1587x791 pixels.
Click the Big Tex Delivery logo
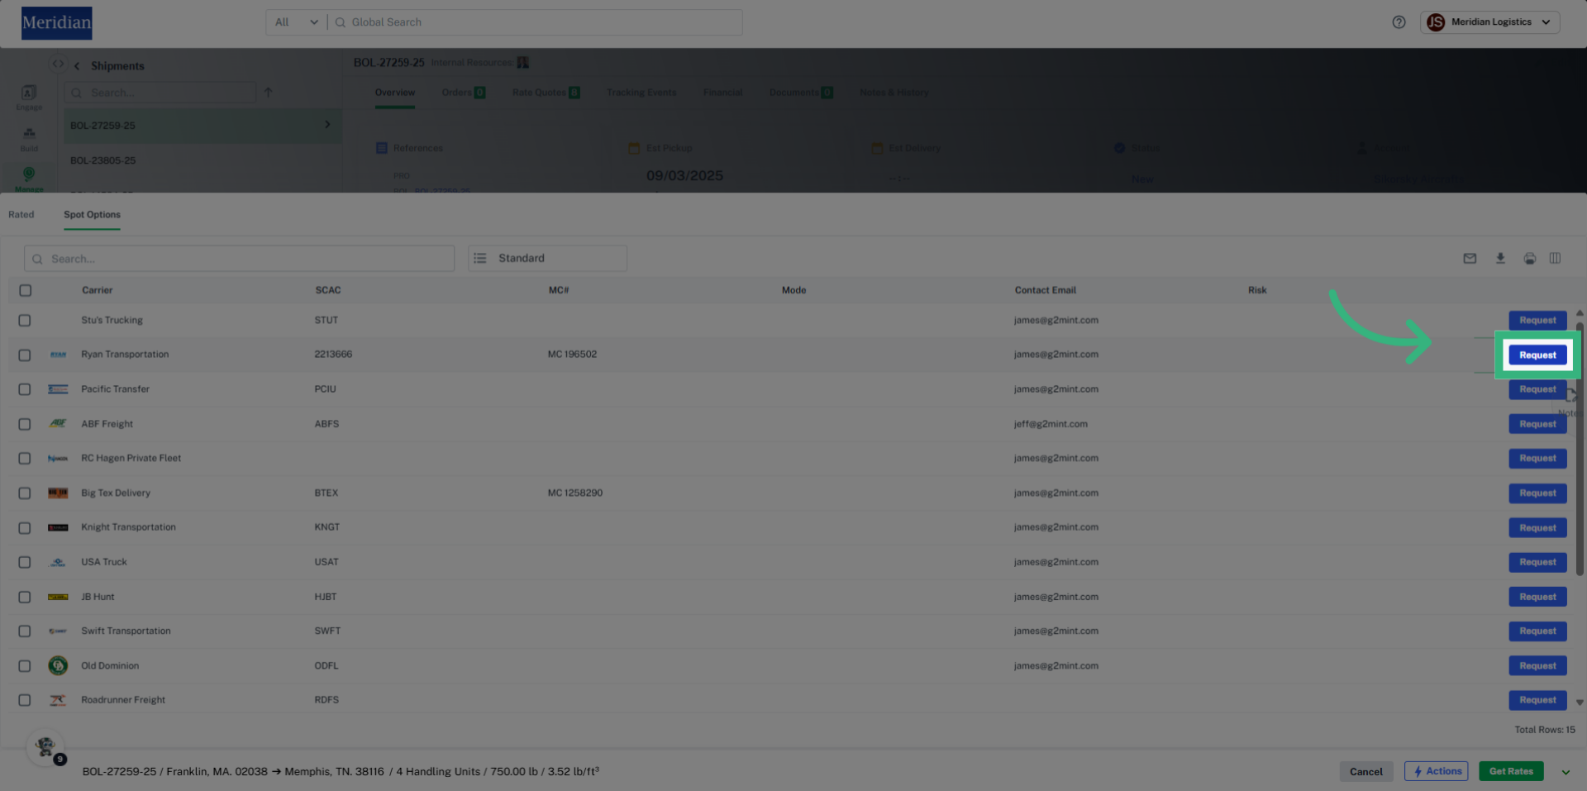coord(58,493)
